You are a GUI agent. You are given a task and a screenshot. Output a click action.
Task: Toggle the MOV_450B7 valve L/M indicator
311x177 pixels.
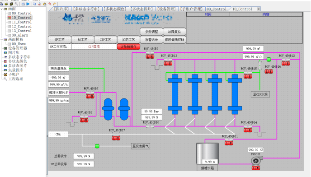(90, 96)
